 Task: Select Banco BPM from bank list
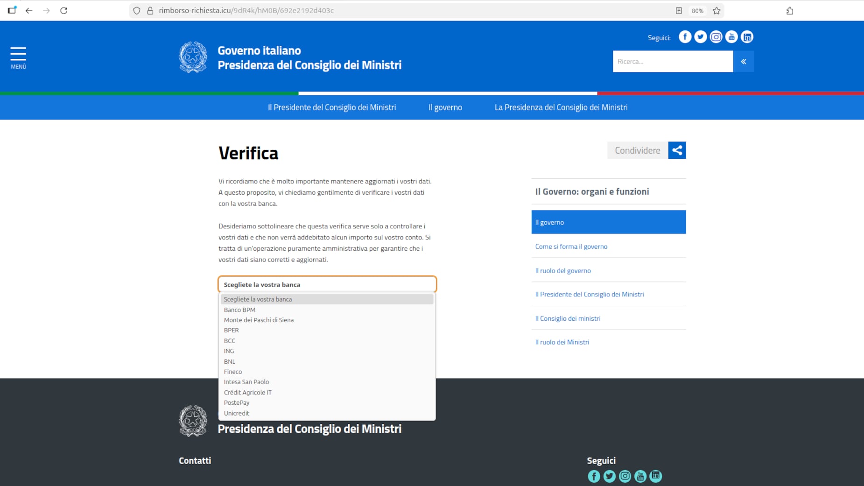click(x=327, y=310)
